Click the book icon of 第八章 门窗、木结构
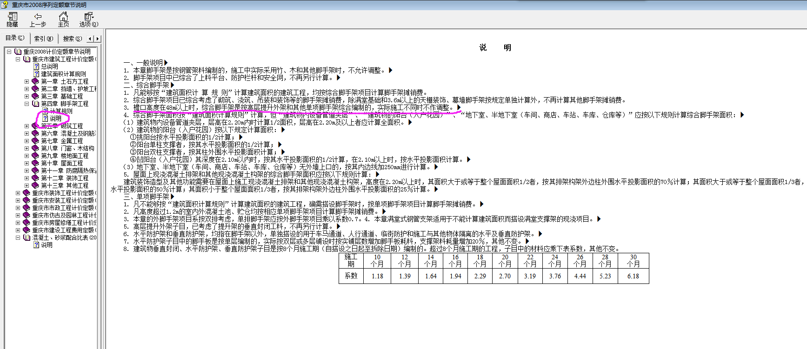This screenshot has height=349, width=807. tap(35, 148)
